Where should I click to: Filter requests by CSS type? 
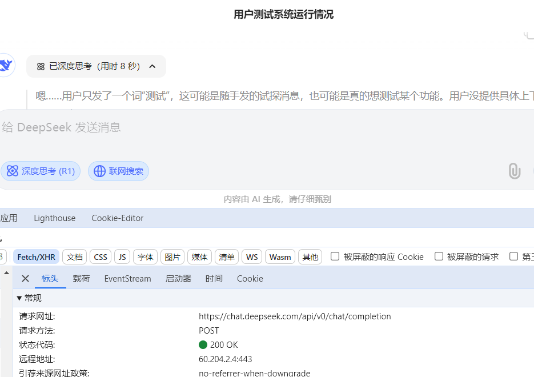click(x=101, y=257)
